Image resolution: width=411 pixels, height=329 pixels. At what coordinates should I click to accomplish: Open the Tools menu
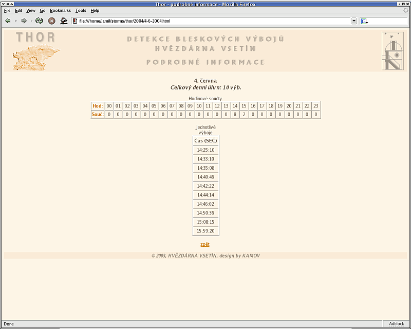[x=81, y=10]
